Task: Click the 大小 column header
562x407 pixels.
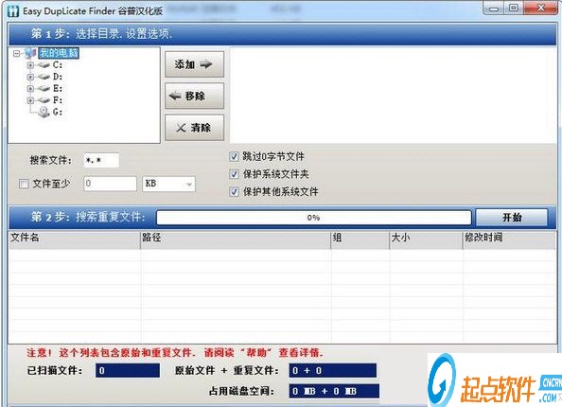Action: coord(426,239)
